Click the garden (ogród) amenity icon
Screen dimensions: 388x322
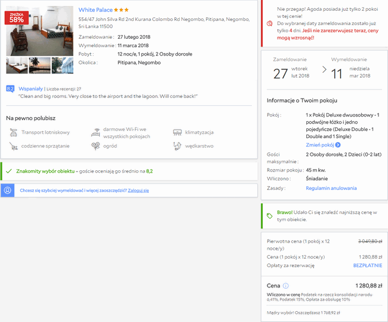click(x=96, y=146)
